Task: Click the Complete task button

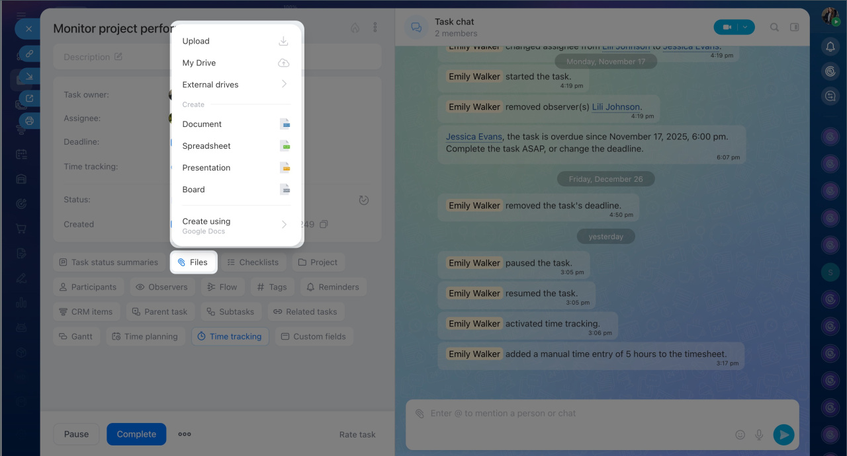Action: pyautogui.click(x=136, y=434)
